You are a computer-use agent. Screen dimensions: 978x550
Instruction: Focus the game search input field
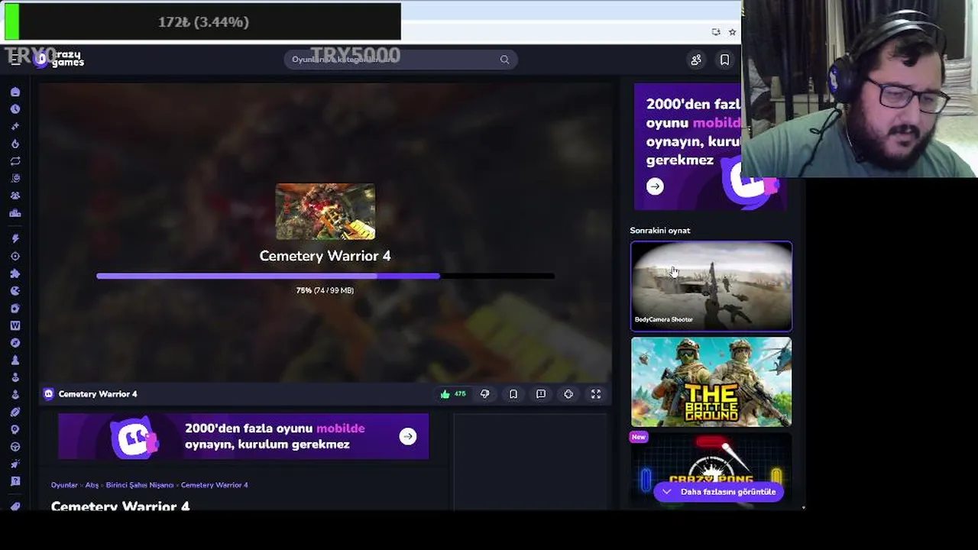[400, 60]
